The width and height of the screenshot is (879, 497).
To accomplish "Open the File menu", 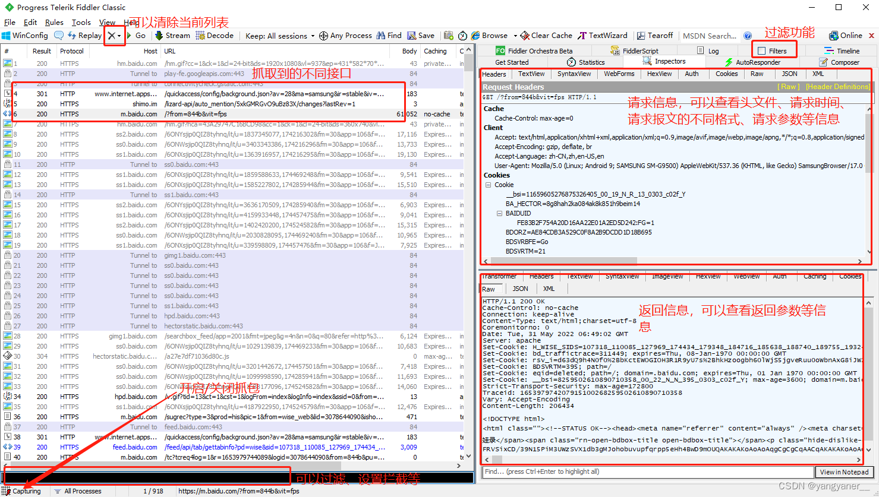I will pos(10,22).
